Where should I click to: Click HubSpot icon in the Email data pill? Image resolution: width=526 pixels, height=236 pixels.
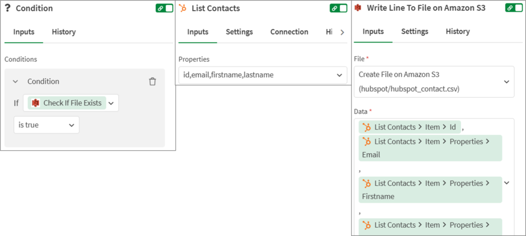click(367, 141)
